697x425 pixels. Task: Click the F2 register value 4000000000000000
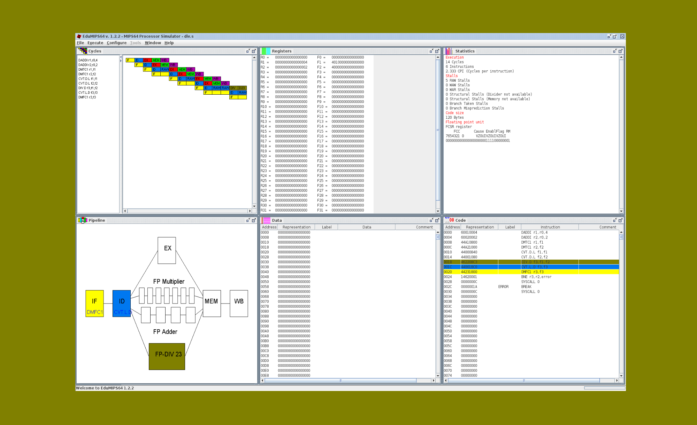(x=347, y=67)
